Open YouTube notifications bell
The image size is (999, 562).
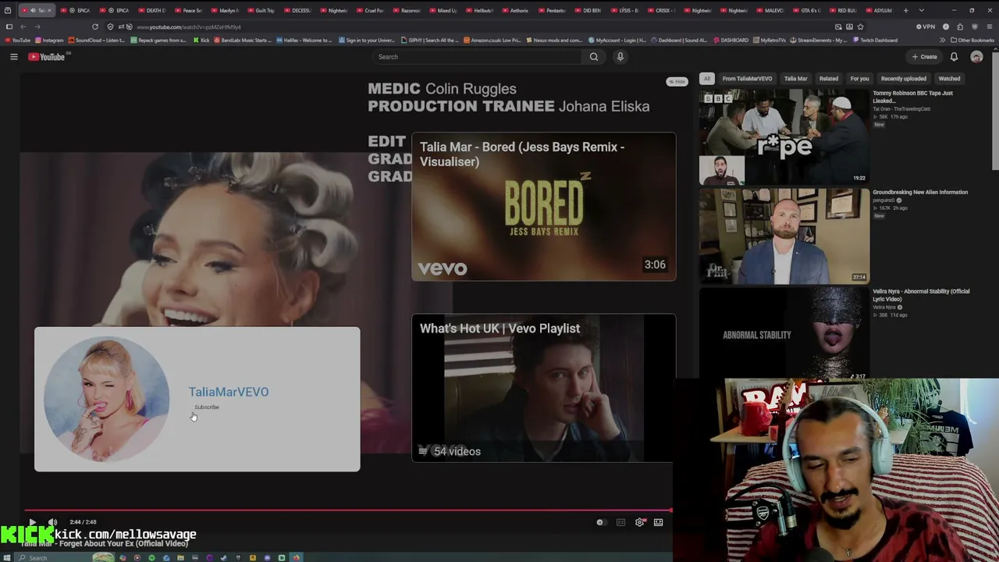coord(954,57)
